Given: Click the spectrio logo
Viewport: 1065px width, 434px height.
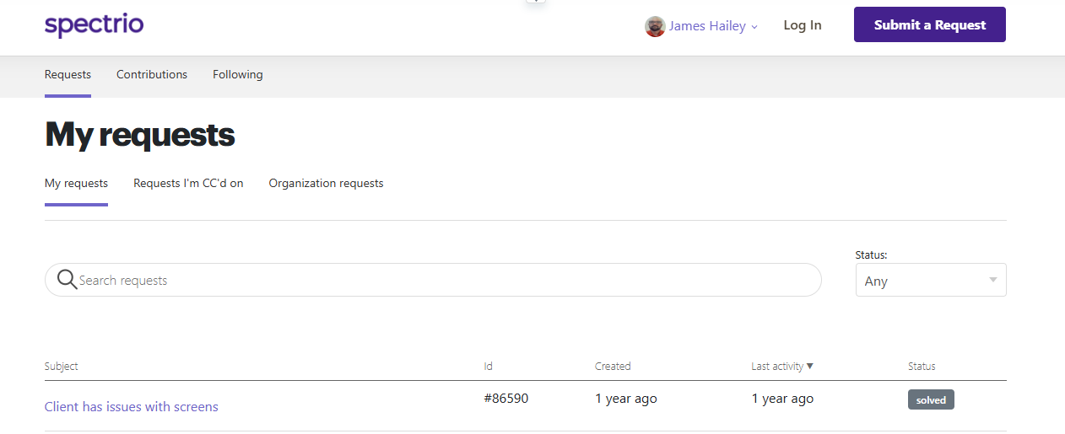Looking at the screenshot, I should click(x=94, y=24).
